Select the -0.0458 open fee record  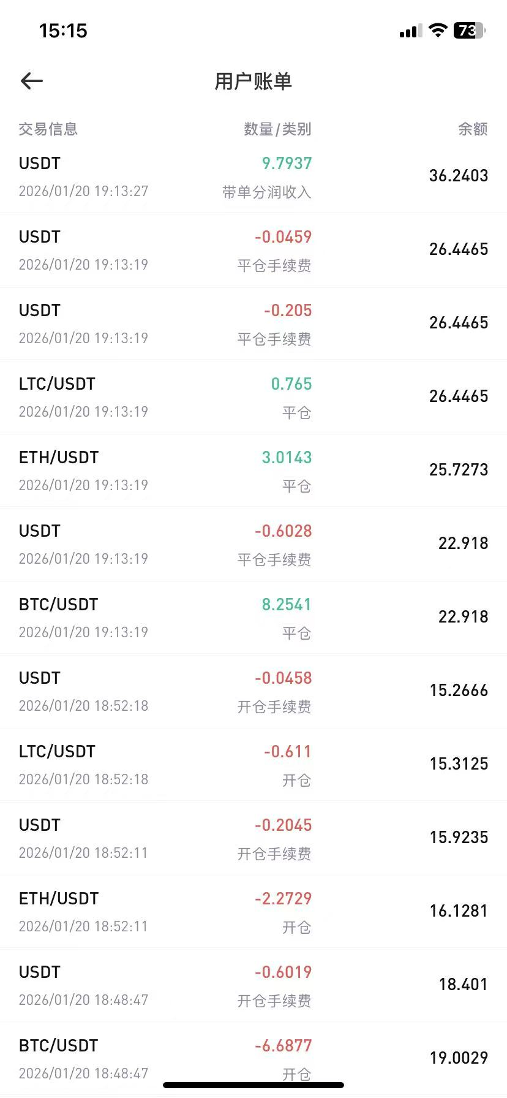254,691
